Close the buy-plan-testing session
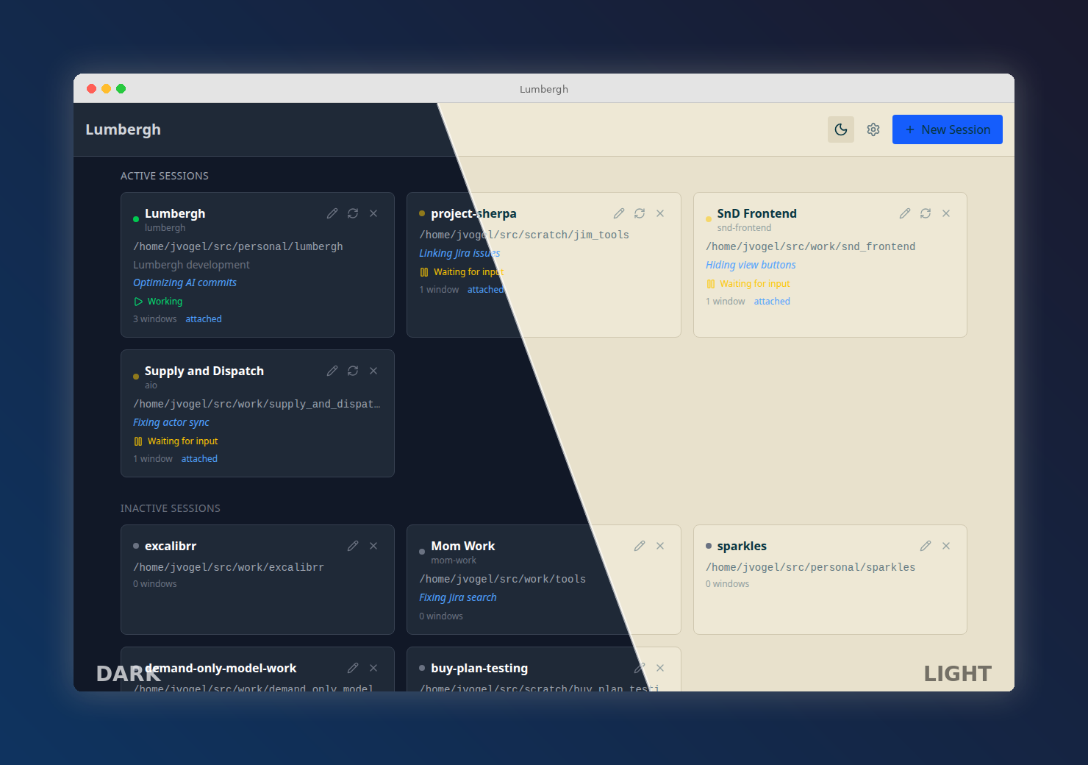This screenshot has height=765, width=1088. 660,668
